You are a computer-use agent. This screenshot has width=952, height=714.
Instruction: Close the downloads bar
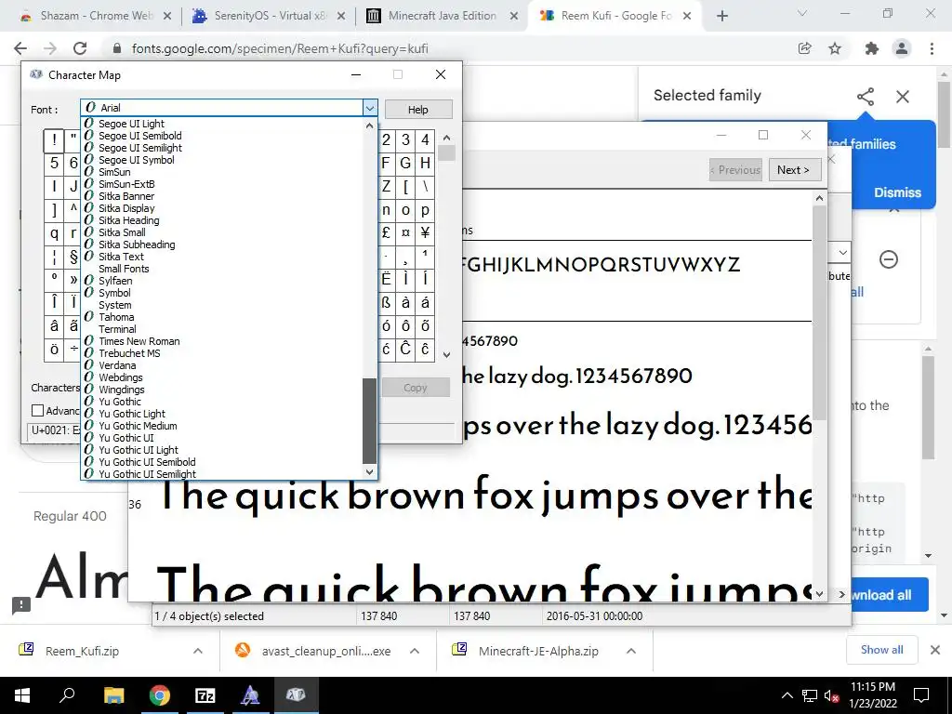point(935,650)
